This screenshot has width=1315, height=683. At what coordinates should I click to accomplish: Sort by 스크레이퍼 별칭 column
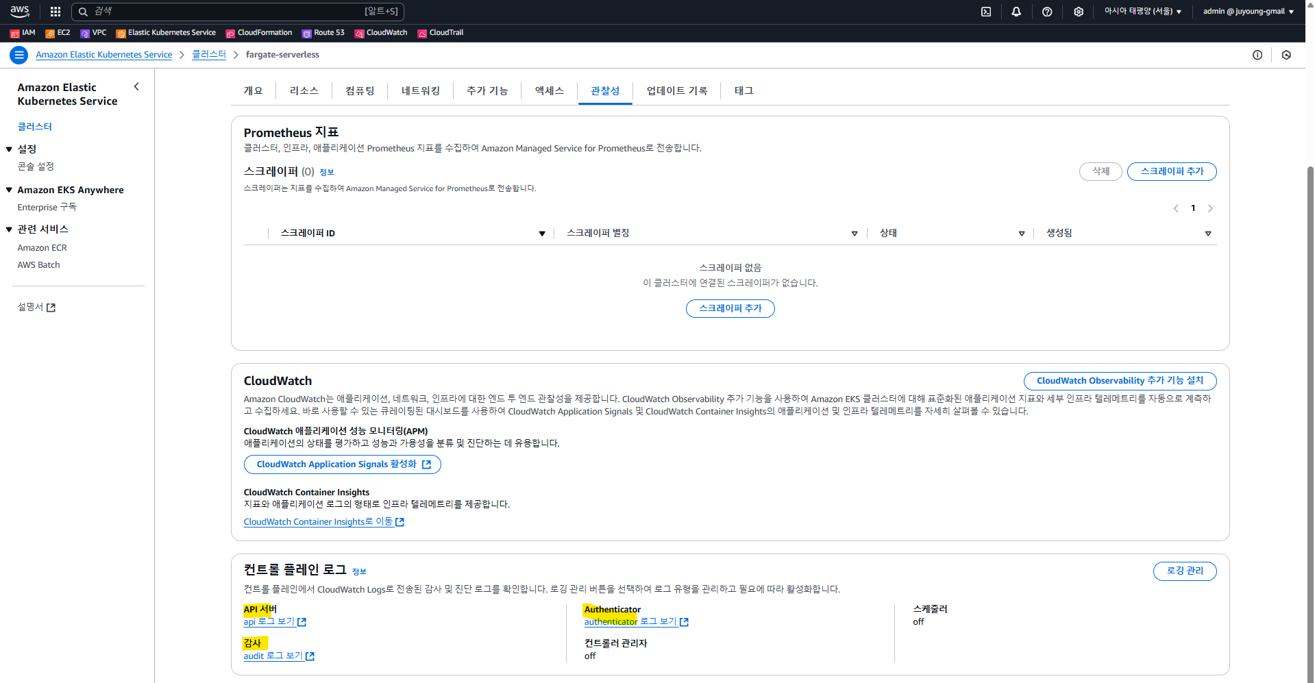(x=855, y=234)
